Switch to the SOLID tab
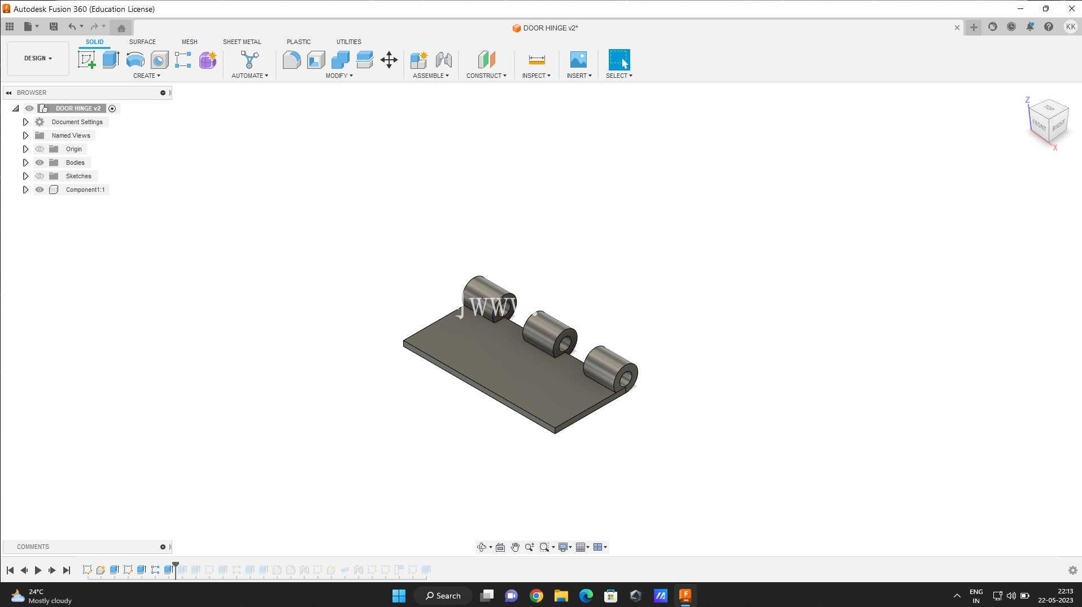This screenshot has height=607, width=1082. tap(94, 42)
